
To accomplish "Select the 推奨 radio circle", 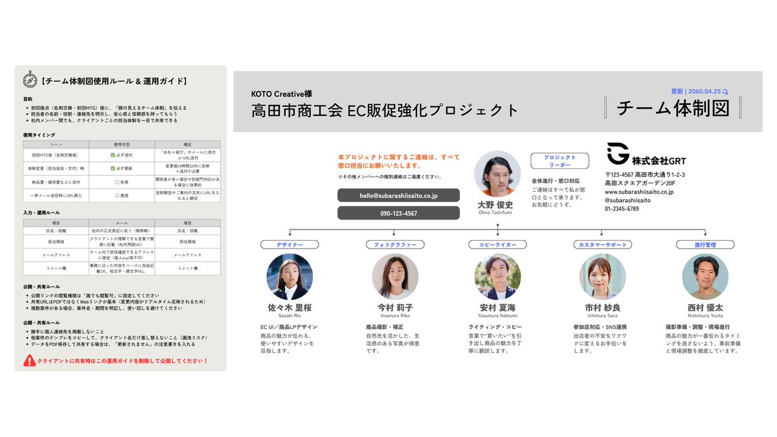I will [x=117, y=195].
